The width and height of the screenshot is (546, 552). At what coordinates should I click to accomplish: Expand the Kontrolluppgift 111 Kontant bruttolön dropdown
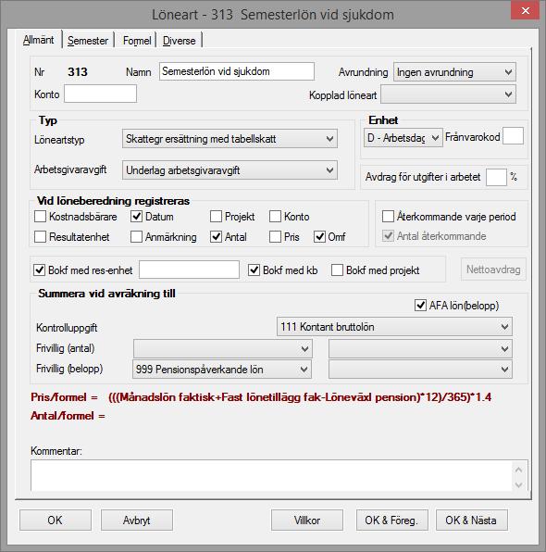pos(394,327)
